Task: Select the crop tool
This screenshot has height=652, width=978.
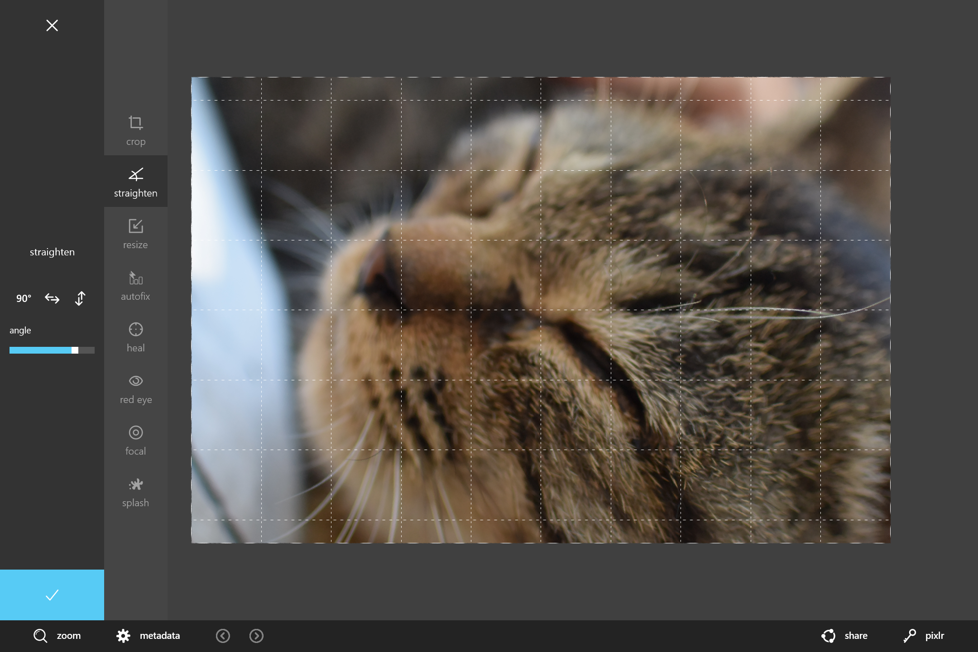Action: 135,130
